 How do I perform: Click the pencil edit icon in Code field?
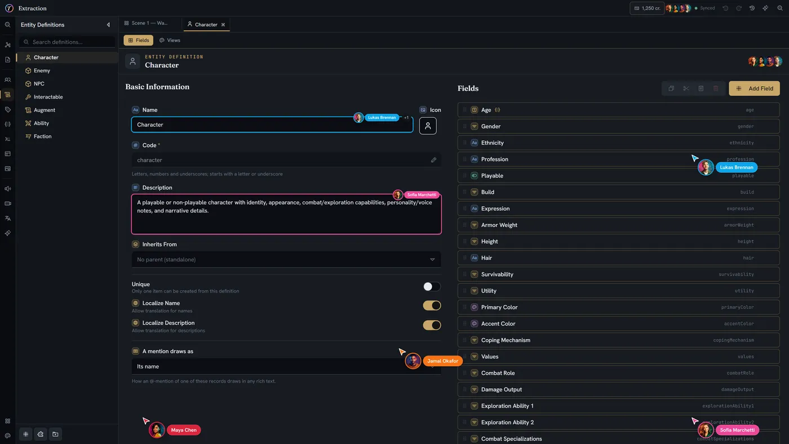(x=433, y=160)
